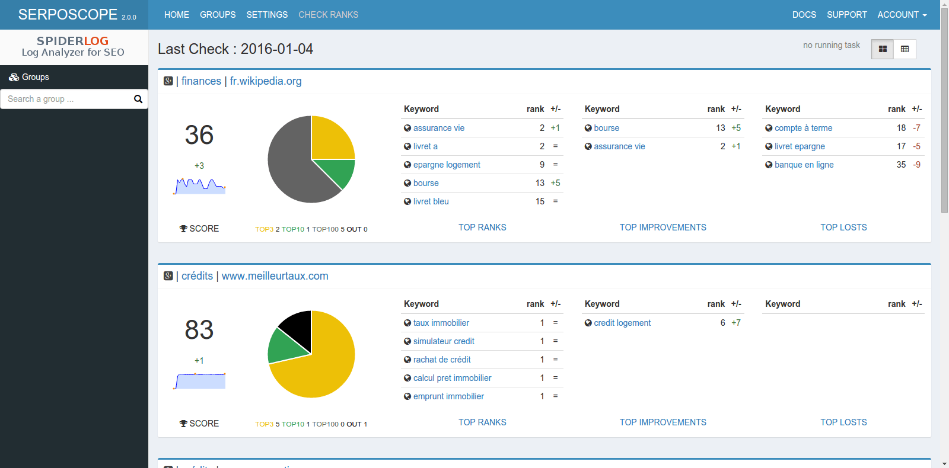Switch to table view layout

905,49
